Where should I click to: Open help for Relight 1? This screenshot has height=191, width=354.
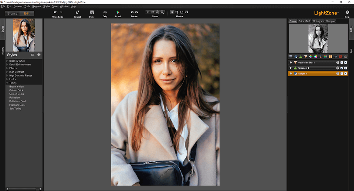(x=338, y=73)
